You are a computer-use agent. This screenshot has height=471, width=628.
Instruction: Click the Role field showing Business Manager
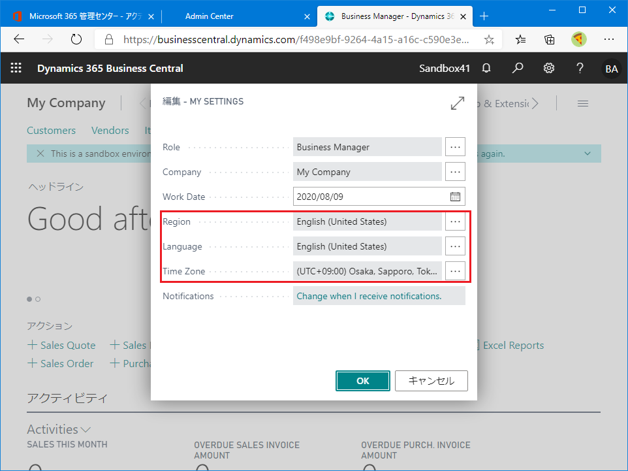pos(368,147)
